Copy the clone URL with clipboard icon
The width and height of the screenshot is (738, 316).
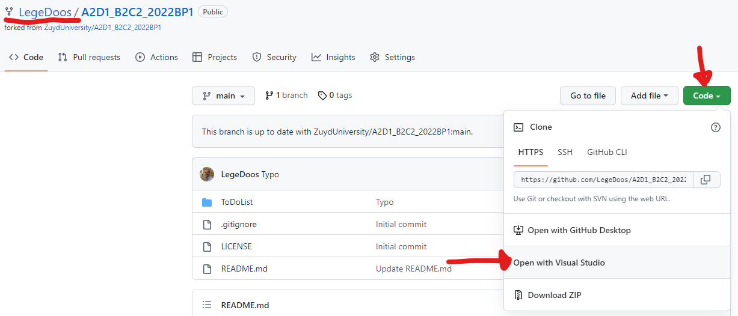tap(707, 180)
